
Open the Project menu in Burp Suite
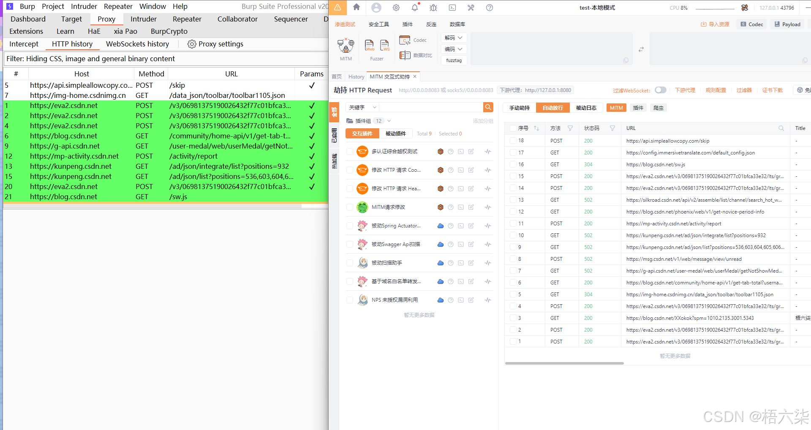pos(53,6)
